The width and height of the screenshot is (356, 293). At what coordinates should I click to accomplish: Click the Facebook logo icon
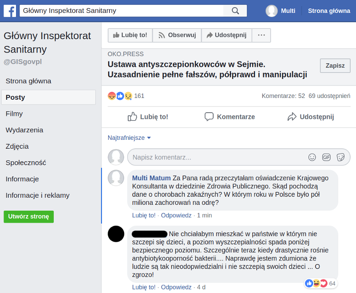[x=10, y=11]
